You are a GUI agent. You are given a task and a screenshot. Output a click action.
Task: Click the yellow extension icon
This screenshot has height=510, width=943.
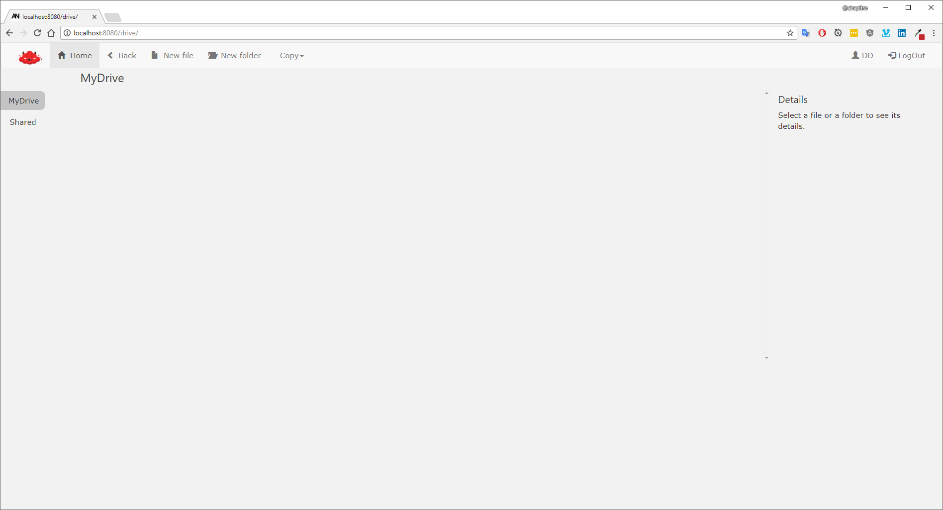pyautogui.click(x=854, y=33)
